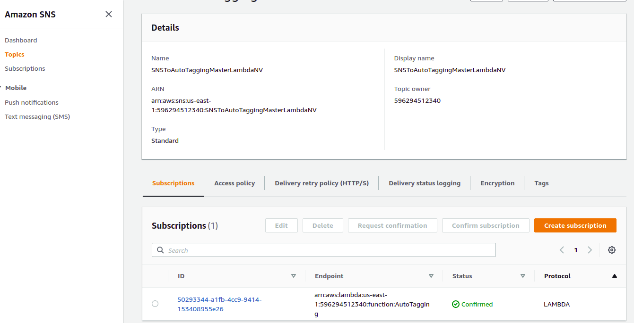Go to Dashboard in sidebar
Image resolution: width=634 pixels, height=323 pixels.
(21, 40)
